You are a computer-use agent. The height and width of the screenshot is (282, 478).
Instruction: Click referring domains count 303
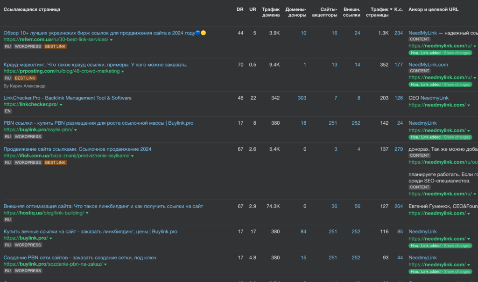coord(302,98)
